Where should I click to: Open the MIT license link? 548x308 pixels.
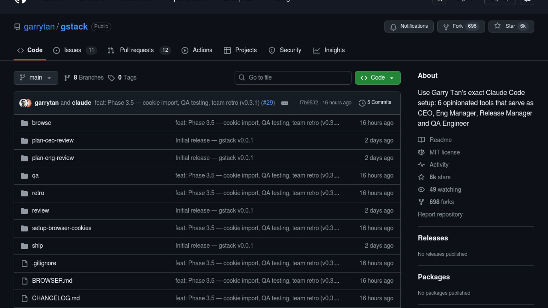[x=444, y=152]
